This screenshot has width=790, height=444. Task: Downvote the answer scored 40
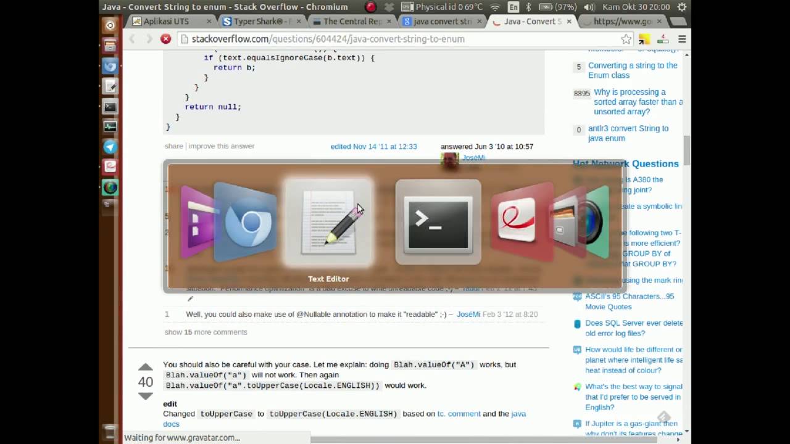click(146, 396)
